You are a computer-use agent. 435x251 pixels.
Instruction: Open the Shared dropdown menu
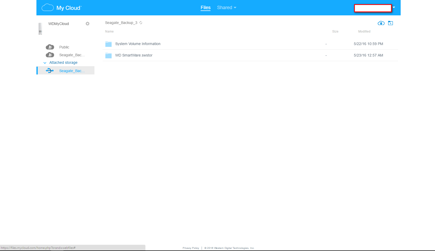pyautogui.click(x=227, y=8)
